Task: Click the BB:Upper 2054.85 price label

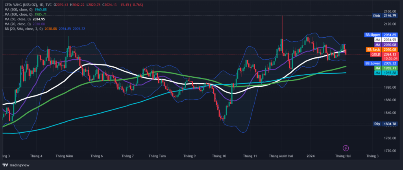Action: pos(381,35)
